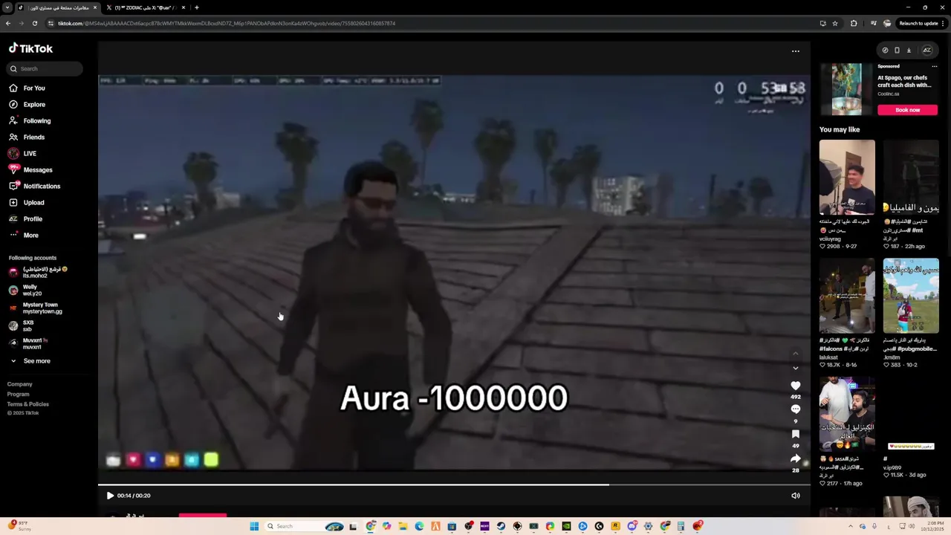Switch to the ZODIAC X browser tab
The image size is (951, 535).
145,7
